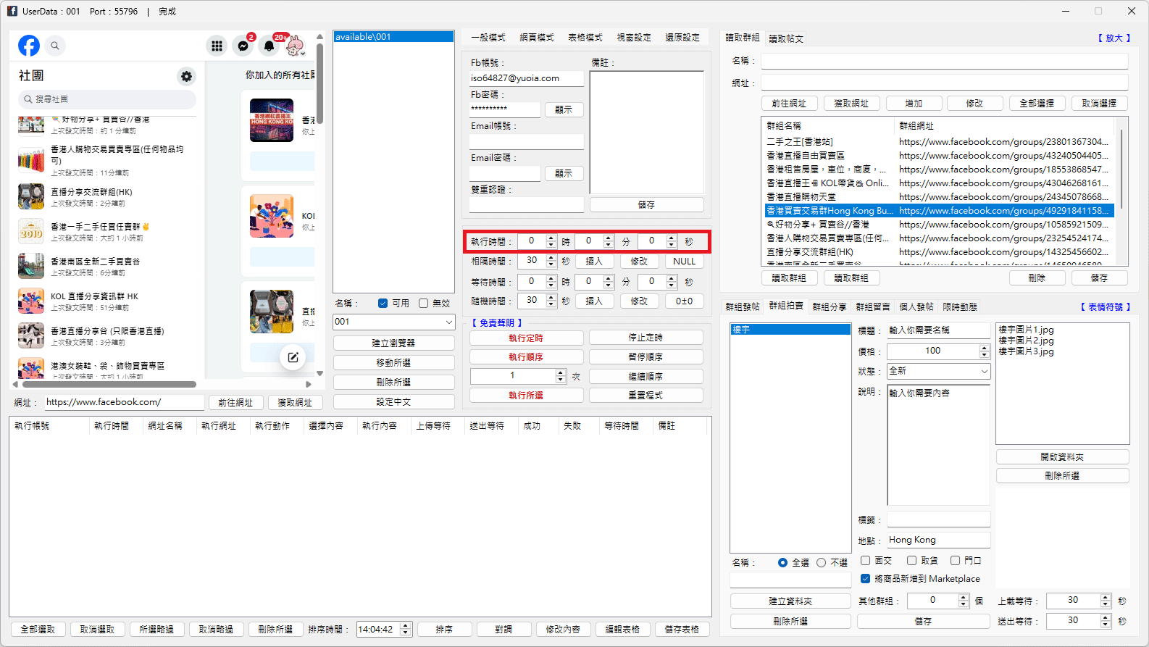
Task: Open the 2019 香港一手二手任賣任賣群 group icon
Action: [31, 231]
